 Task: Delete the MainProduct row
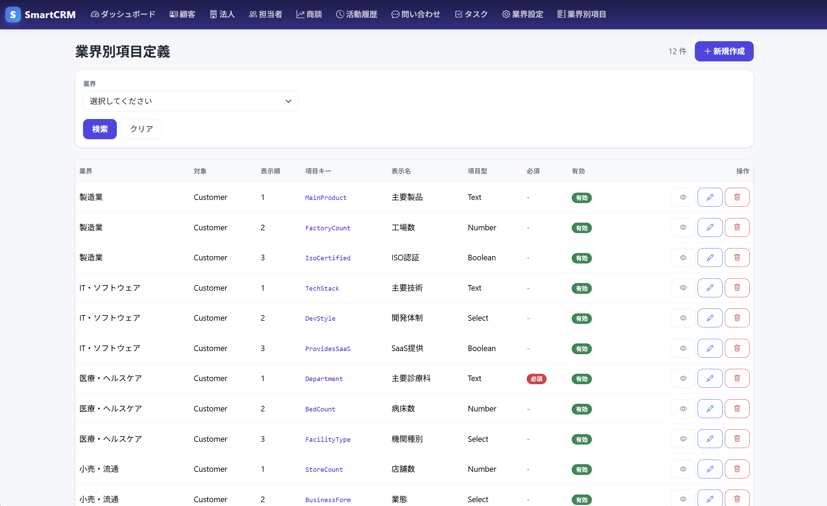click(737, 197)
